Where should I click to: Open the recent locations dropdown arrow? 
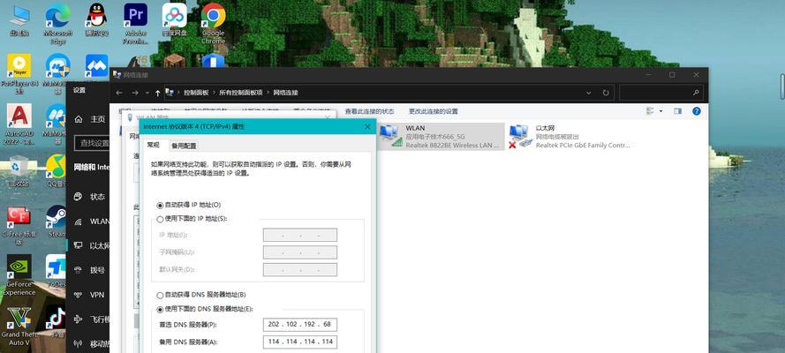pyautogui.click(x=147, y=93)
